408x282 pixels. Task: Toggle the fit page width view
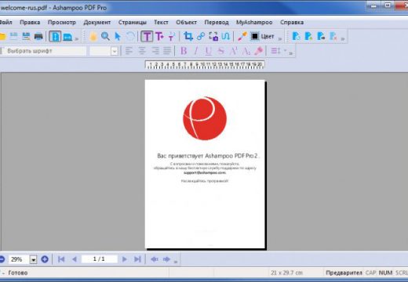67,37
